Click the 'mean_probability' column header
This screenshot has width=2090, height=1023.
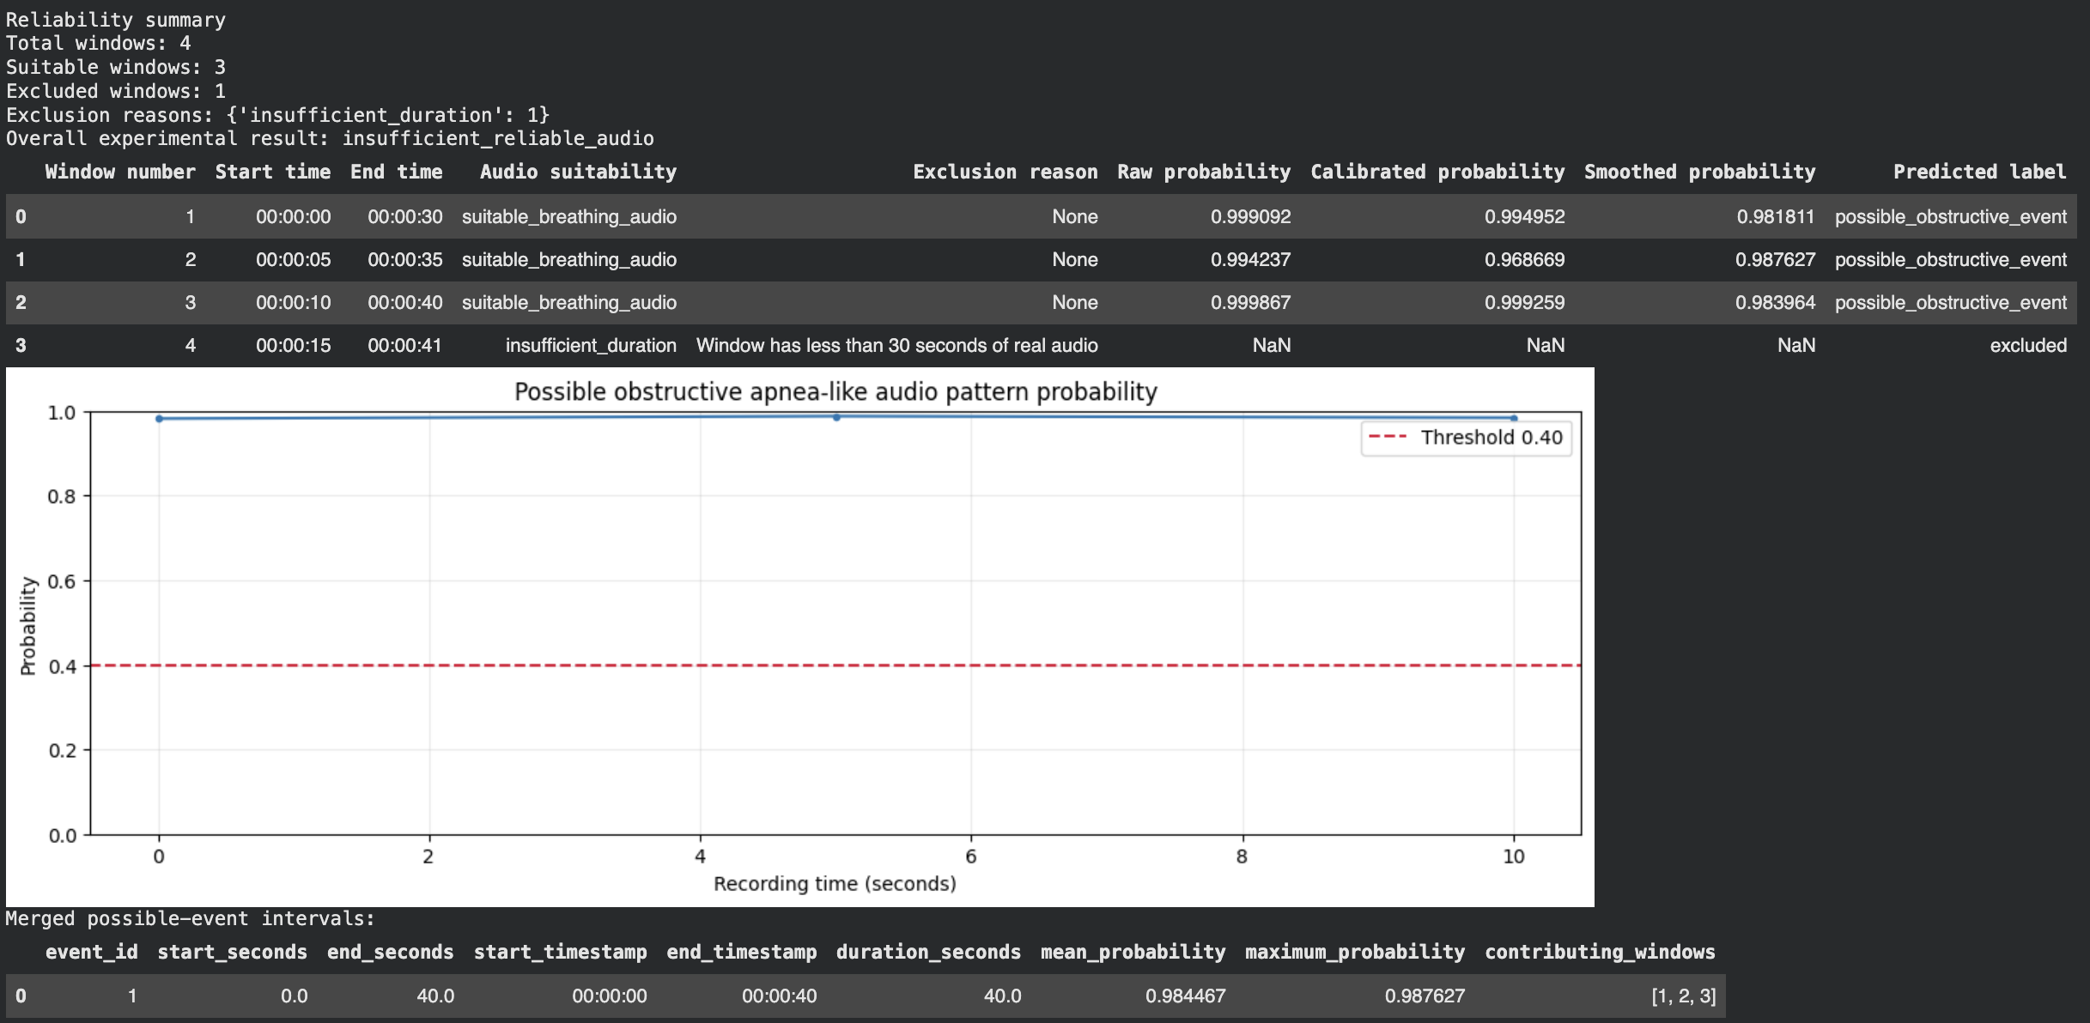pos(1133,952)
